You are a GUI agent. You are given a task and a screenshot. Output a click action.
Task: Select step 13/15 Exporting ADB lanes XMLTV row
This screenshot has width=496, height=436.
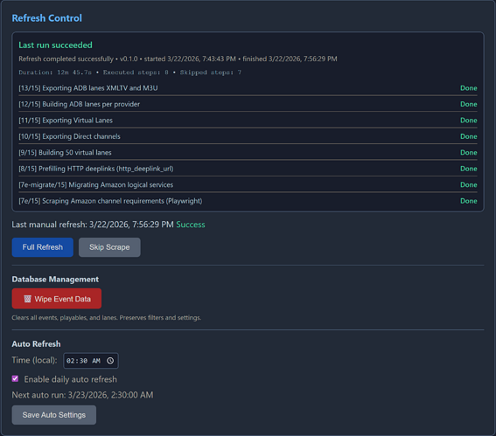coord(248,88)
